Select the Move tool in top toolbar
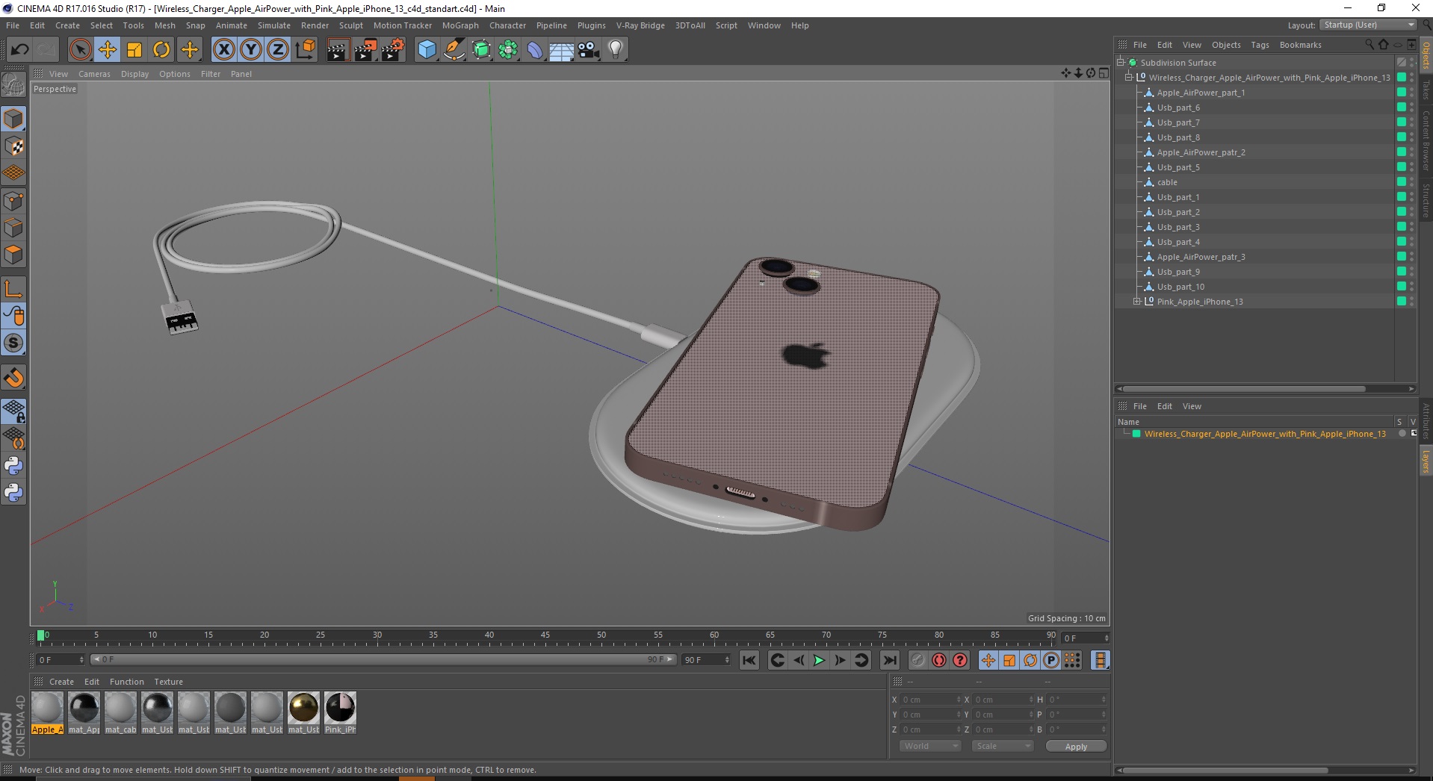1433x781 pixels. pyautogui.click(x=108, y=50)
